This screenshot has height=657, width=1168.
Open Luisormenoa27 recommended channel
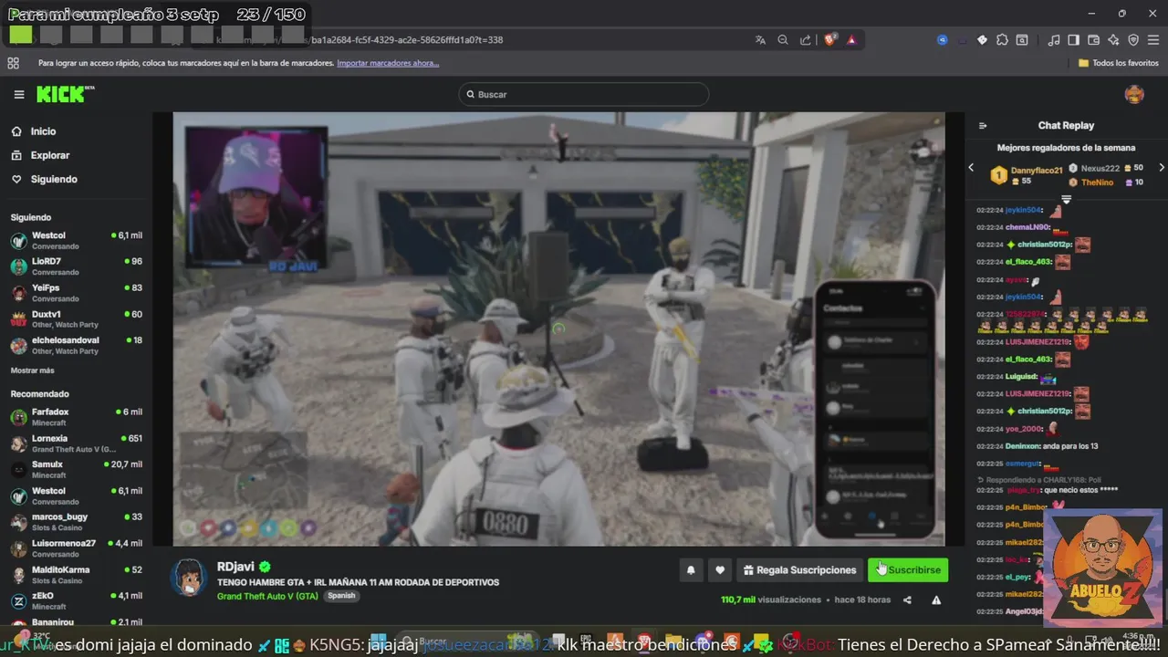point(76,547)
